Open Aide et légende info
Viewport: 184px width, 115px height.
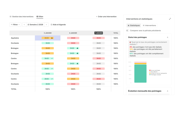(x=58, y=25)
